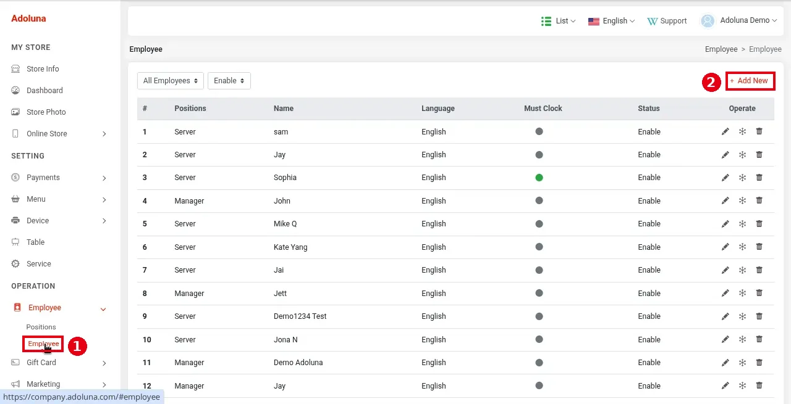Click the first Employee breadcrumb link
Image resolution: width=791 pixels, height=404 pixels.
(721, 49)
